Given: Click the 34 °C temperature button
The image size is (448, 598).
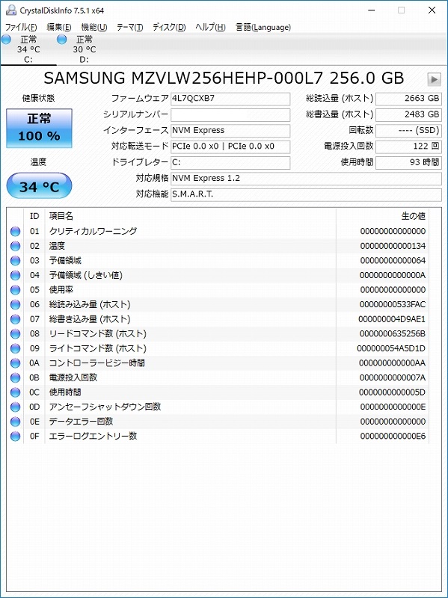Looking at the screenshot, I should click(x=39, y=186).
